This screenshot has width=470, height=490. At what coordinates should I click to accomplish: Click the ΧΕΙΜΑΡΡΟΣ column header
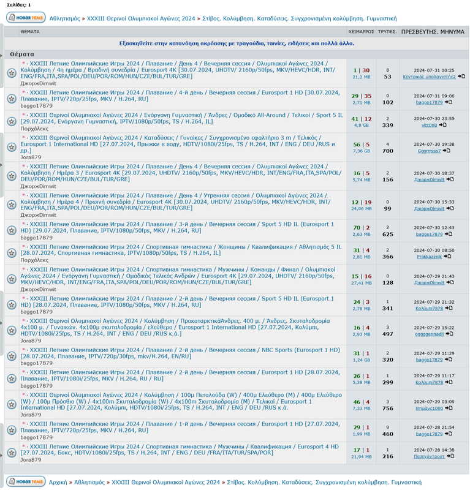pyautogui.click(x=361, y=32)
